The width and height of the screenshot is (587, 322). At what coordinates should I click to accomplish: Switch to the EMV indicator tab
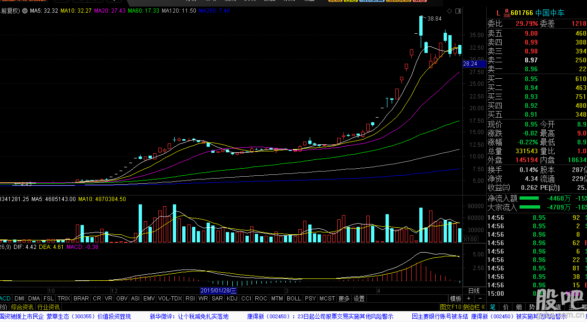point(149,298)
